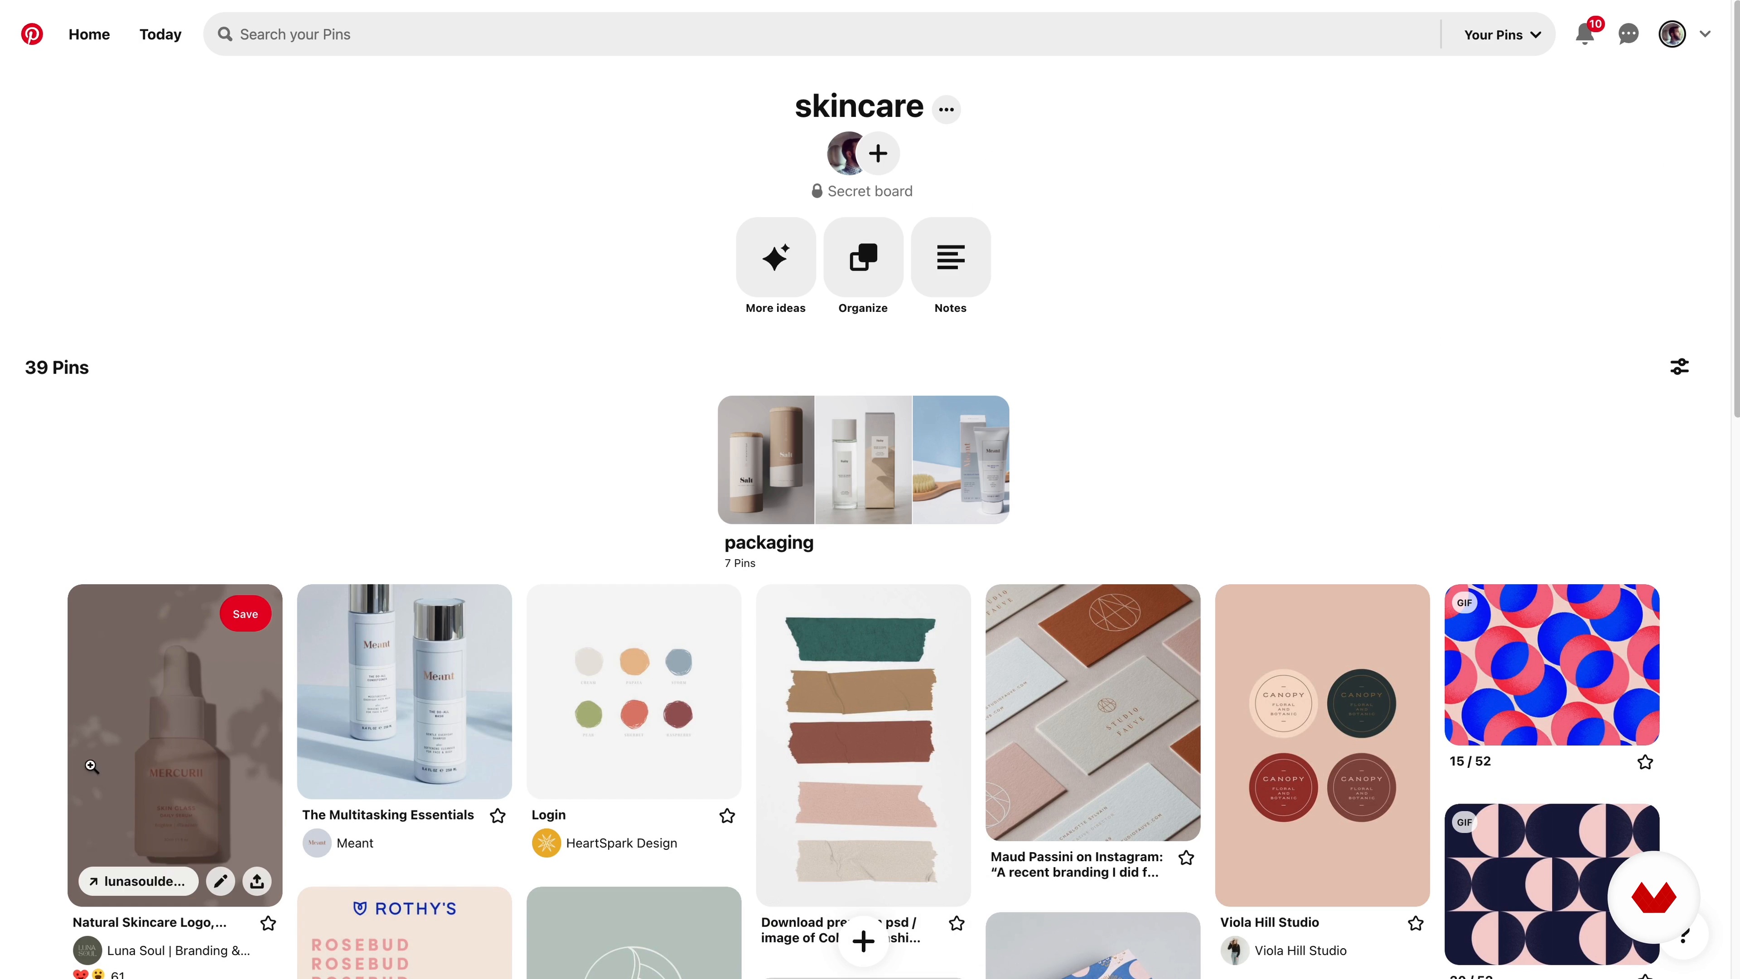Invite collaborators with the plus icon
The height and width of the screenshot is (979, 1740).
point(878,153)
